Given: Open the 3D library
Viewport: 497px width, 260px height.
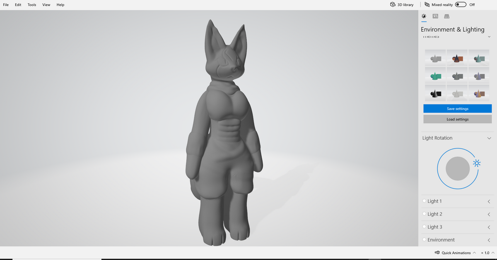Looking at the screenshot, I should point(402,5).
